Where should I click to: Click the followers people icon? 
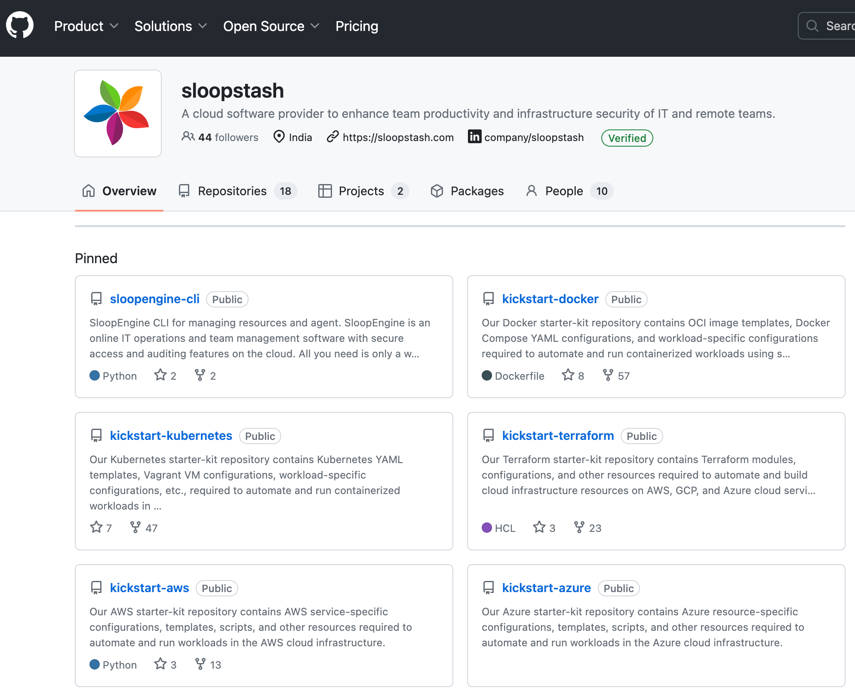(188, 136)
